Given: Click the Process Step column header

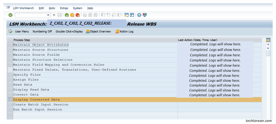Looking at the screenshot, I should pos(95,40).
